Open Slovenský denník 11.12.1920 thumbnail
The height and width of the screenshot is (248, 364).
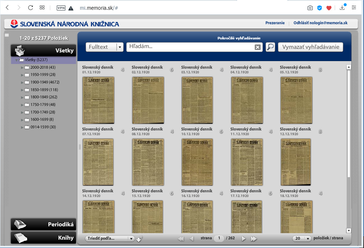(247, 162)
